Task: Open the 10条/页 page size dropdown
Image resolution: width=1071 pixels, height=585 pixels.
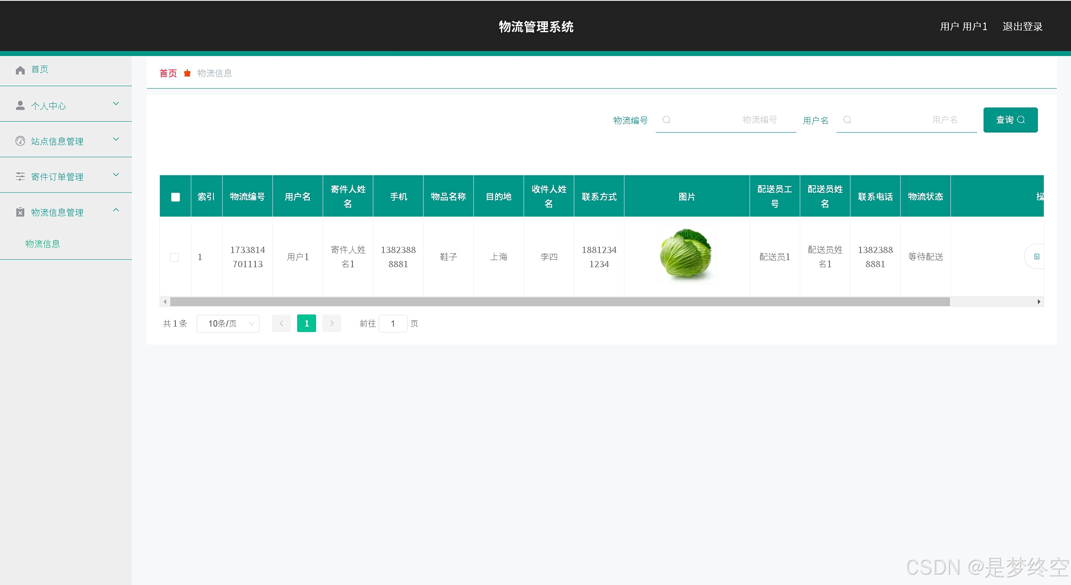Action: tap(228, 324)
